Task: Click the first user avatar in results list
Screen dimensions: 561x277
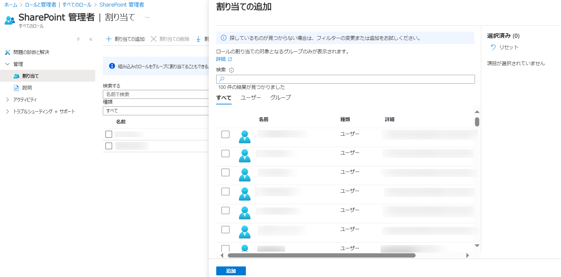Action: click(245, 137)
